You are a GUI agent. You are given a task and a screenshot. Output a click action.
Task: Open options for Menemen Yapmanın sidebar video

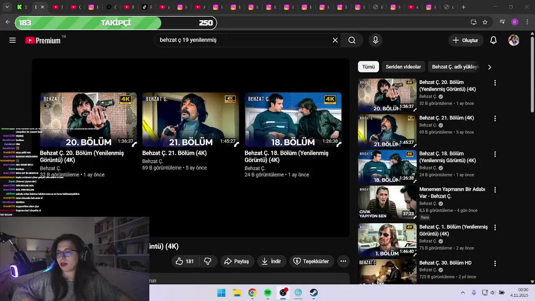pos(495,190)
